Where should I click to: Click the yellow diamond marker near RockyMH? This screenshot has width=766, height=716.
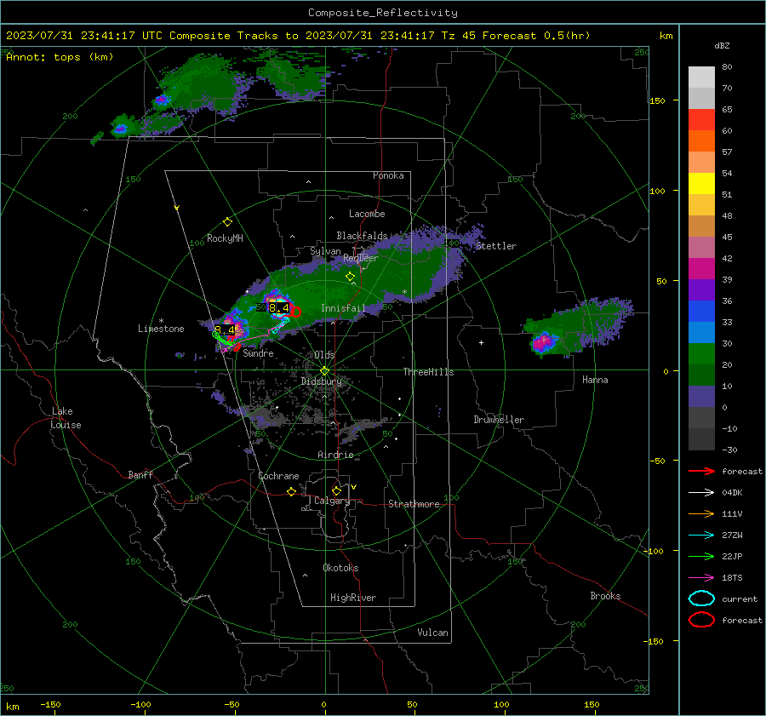click(x=227, y=222)
